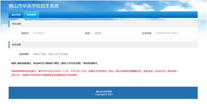Image resolution: width=207 pixels, height=110 pixels.
Task: Click the Copyright © 2021 footer text
Action: coord(104,94)
